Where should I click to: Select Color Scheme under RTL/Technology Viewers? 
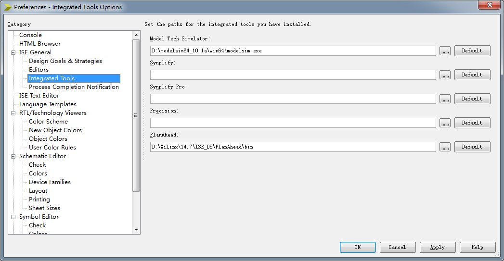[48, 122]
